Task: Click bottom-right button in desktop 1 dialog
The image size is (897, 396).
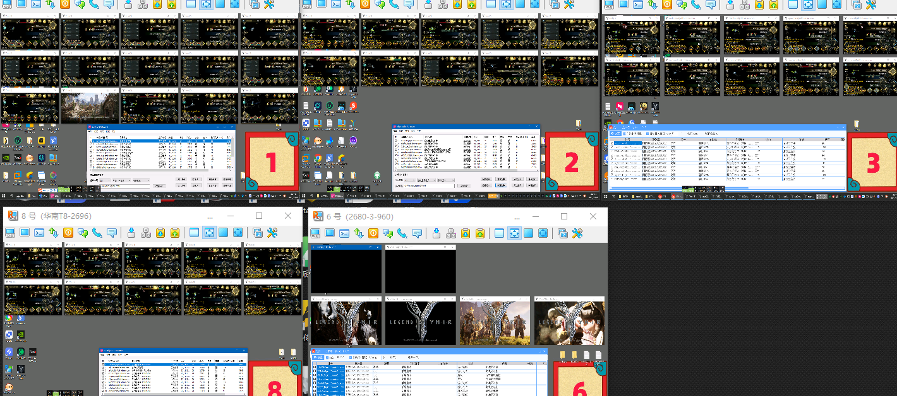Action: [x=228, y=186]
